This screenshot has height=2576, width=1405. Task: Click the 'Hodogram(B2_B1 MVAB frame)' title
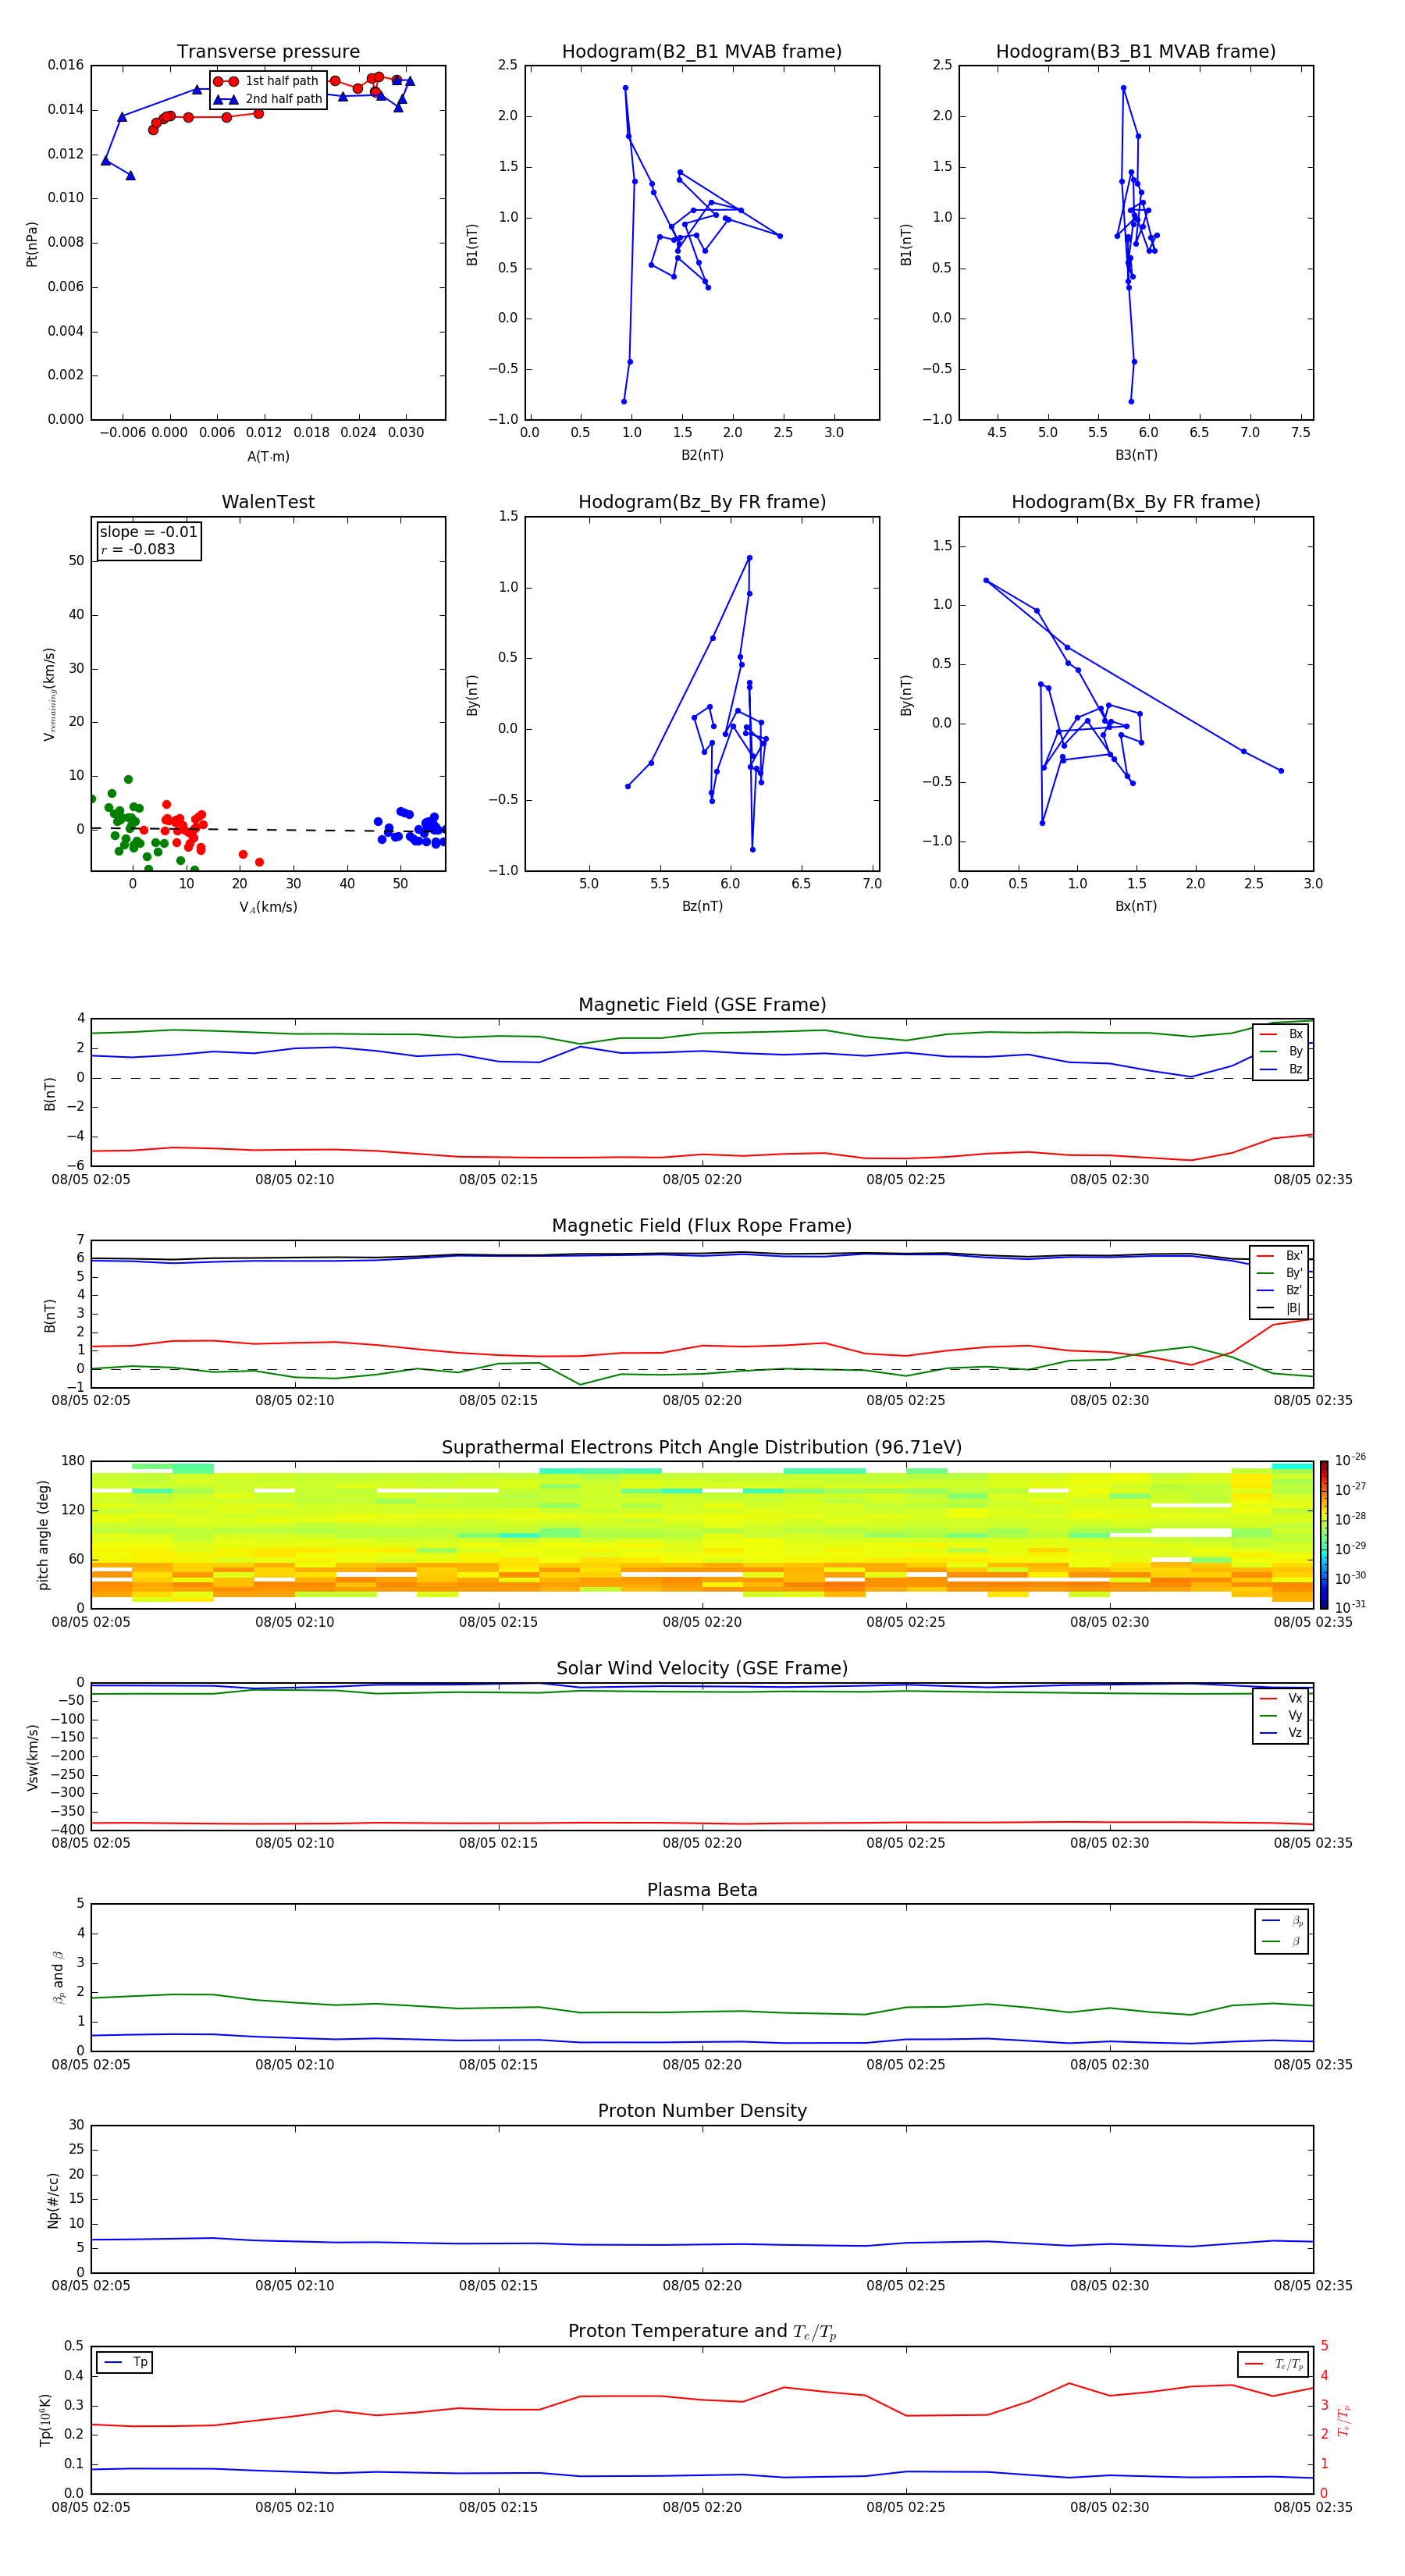point(702,52)
